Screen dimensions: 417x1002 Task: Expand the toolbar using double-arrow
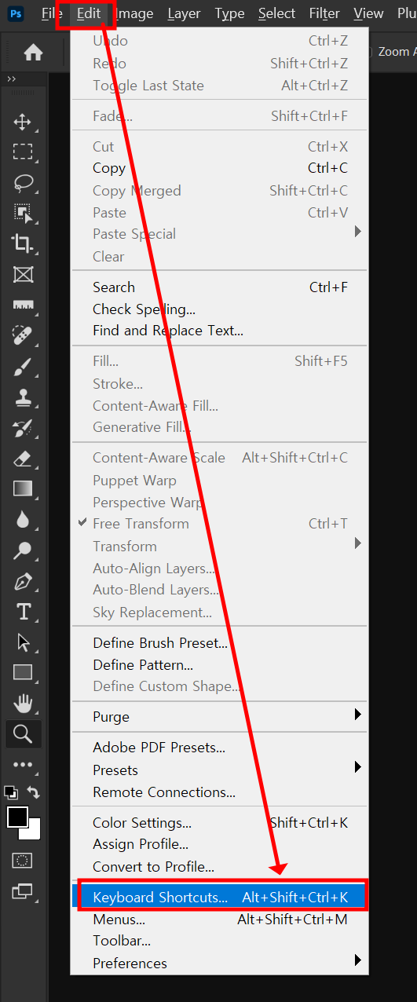pos(12,79)
